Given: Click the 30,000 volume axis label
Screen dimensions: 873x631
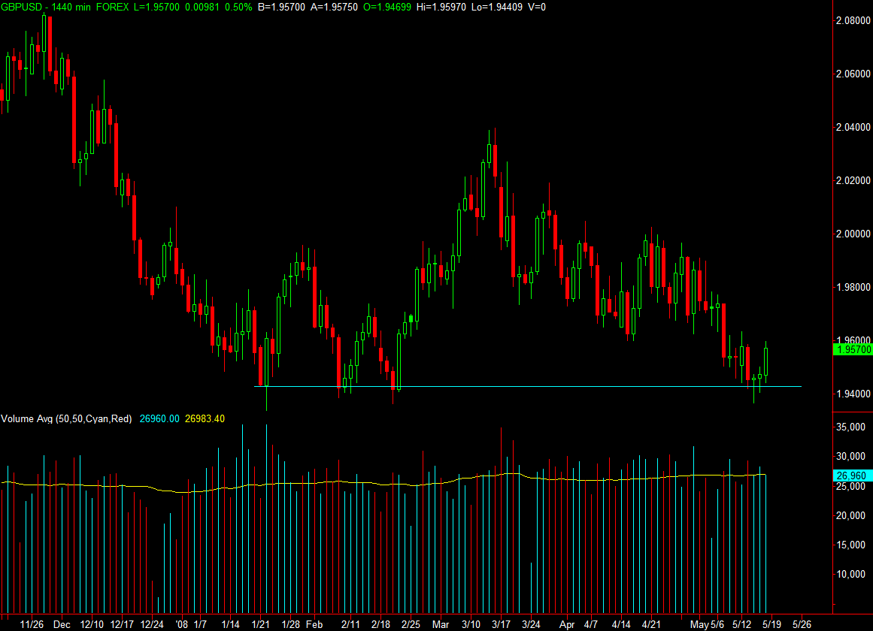Looking at the screenshot, I should click(x=850, y=457).
